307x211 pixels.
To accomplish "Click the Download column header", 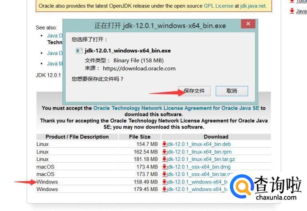I will [216, 137].
